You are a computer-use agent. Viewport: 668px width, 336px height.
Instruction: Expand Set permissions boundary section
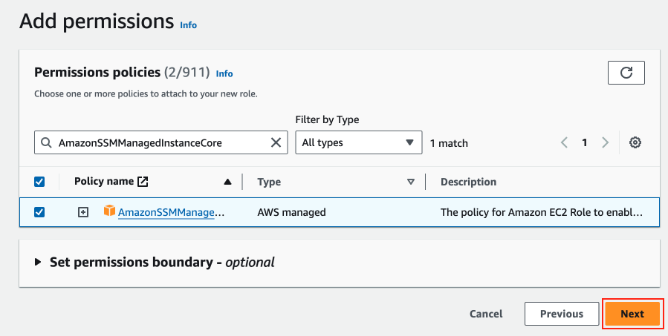39,262
